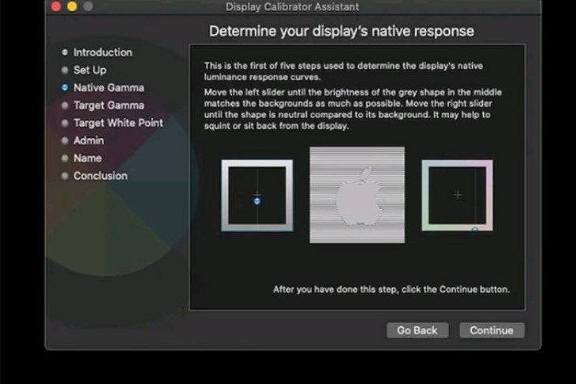Click the center crosshair in left grey-framed box
The image size is (576, 384).
click(x=257, y=195)
